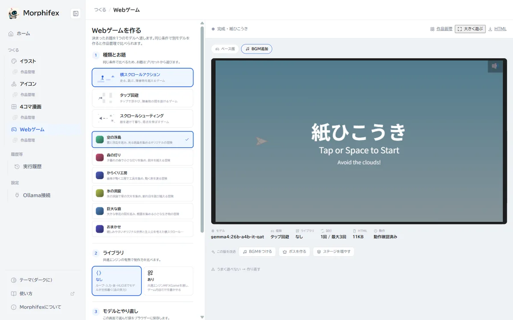Click the 1回 / 最大3回 trial count

(333, 237)
